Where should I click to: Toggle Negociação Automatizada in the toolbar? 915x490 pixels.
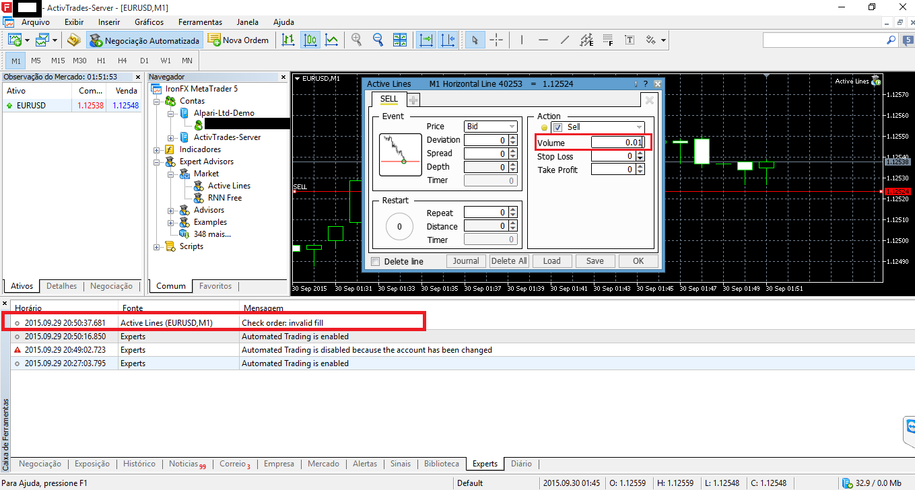[145, 40]
